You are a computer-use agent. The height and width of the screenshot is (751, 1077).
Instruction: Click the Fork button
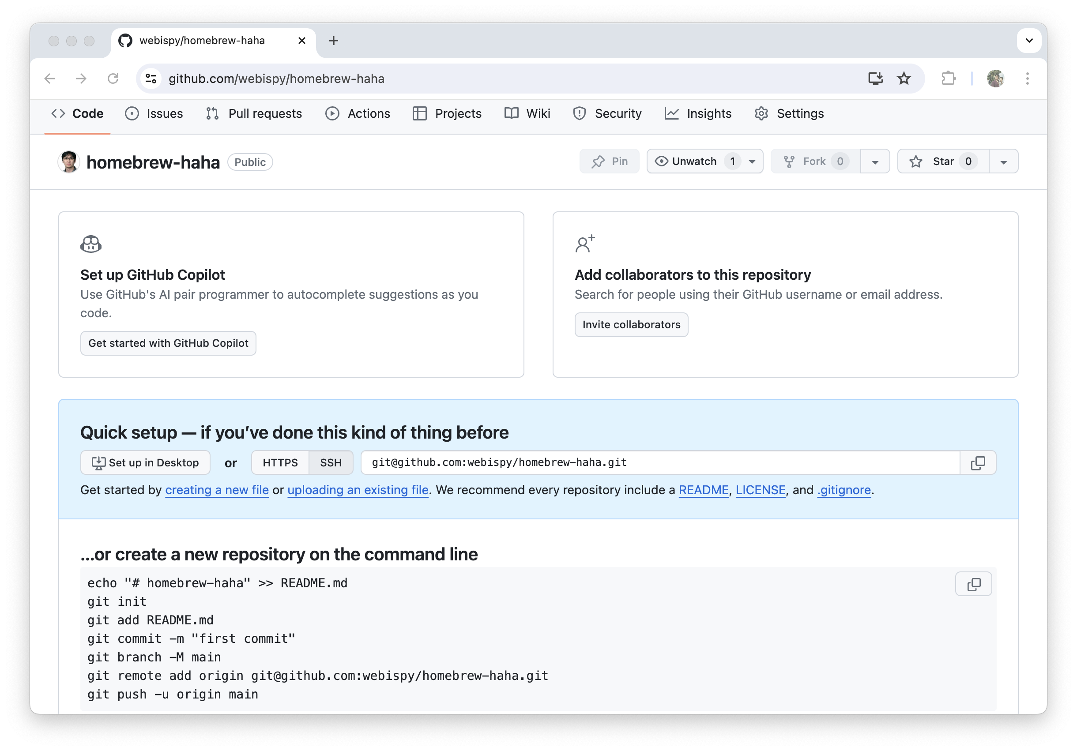click(x=816, y=161)
